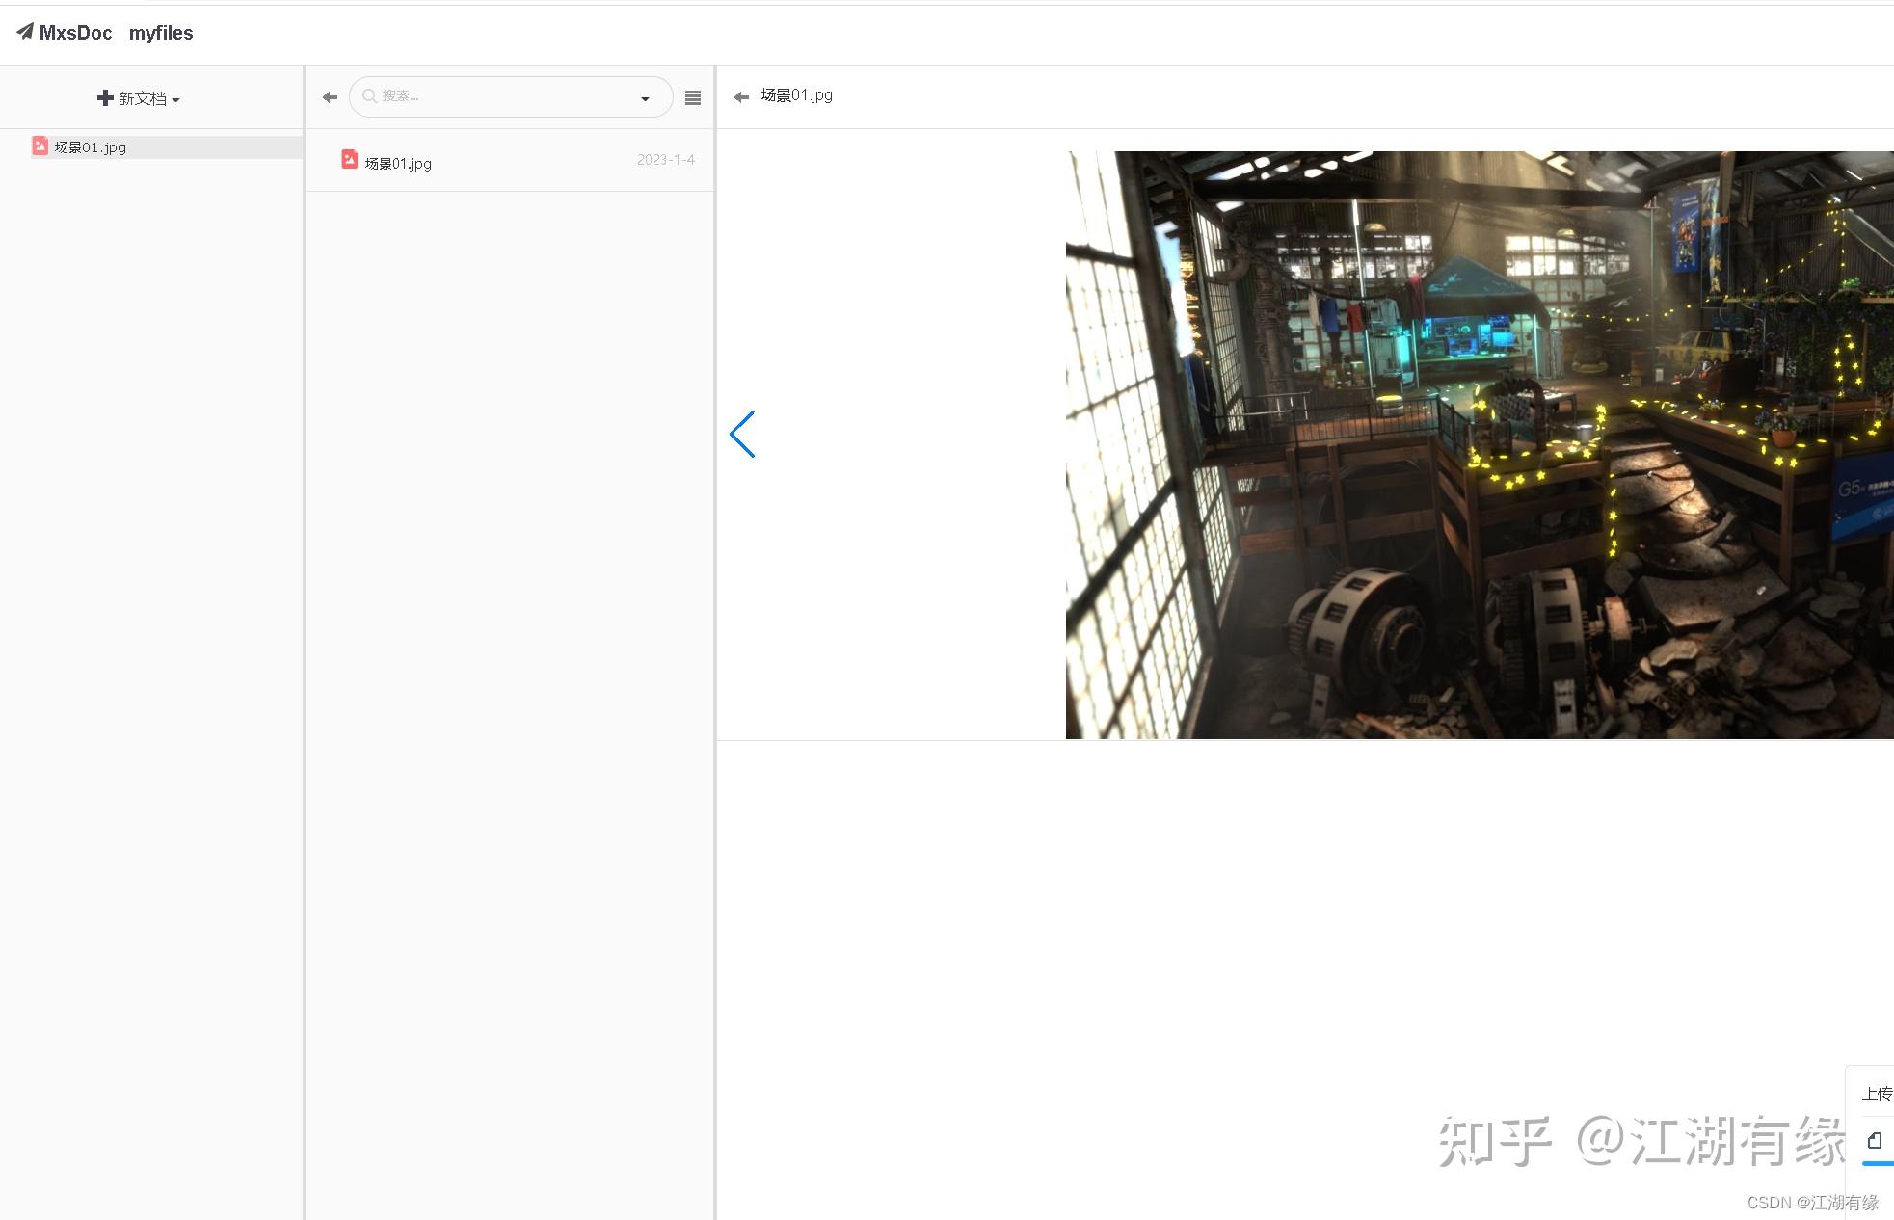The width and height of the screenshot is (1894, 1220).
Task: Open the 新文档 dropdown menu
Action: tap(139, 97)
